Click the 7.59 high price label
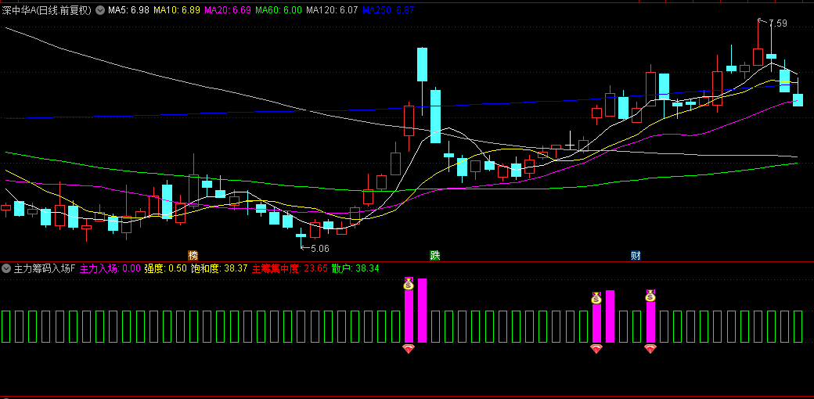This screenshot has width=814, height=399. coord(778,23)
